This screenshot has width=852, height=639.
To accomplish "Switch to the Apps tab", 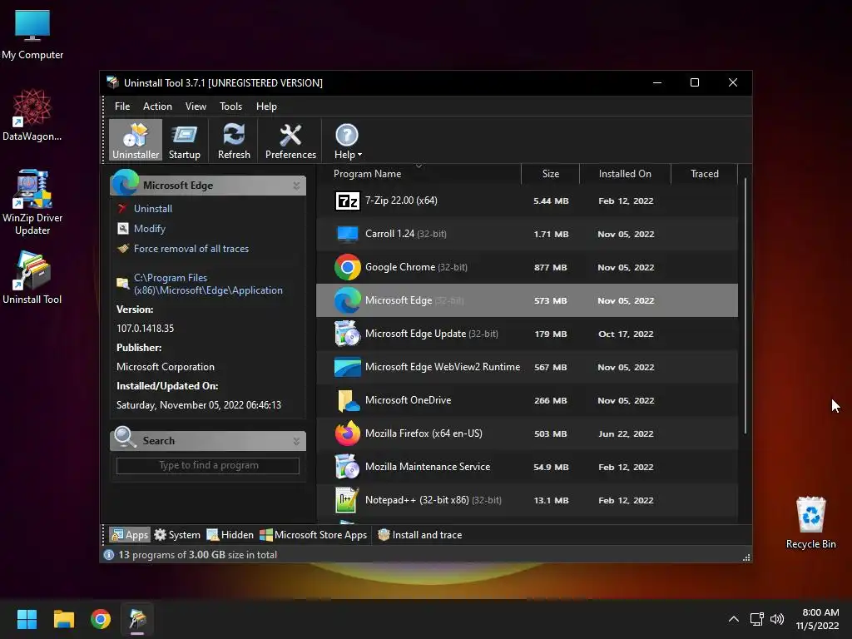I will tap(129, 535).
